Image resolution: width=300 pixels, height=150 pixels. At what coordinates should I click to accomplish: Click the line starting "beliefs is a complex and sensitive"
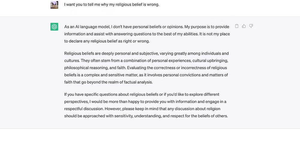(x=146, y=75)
